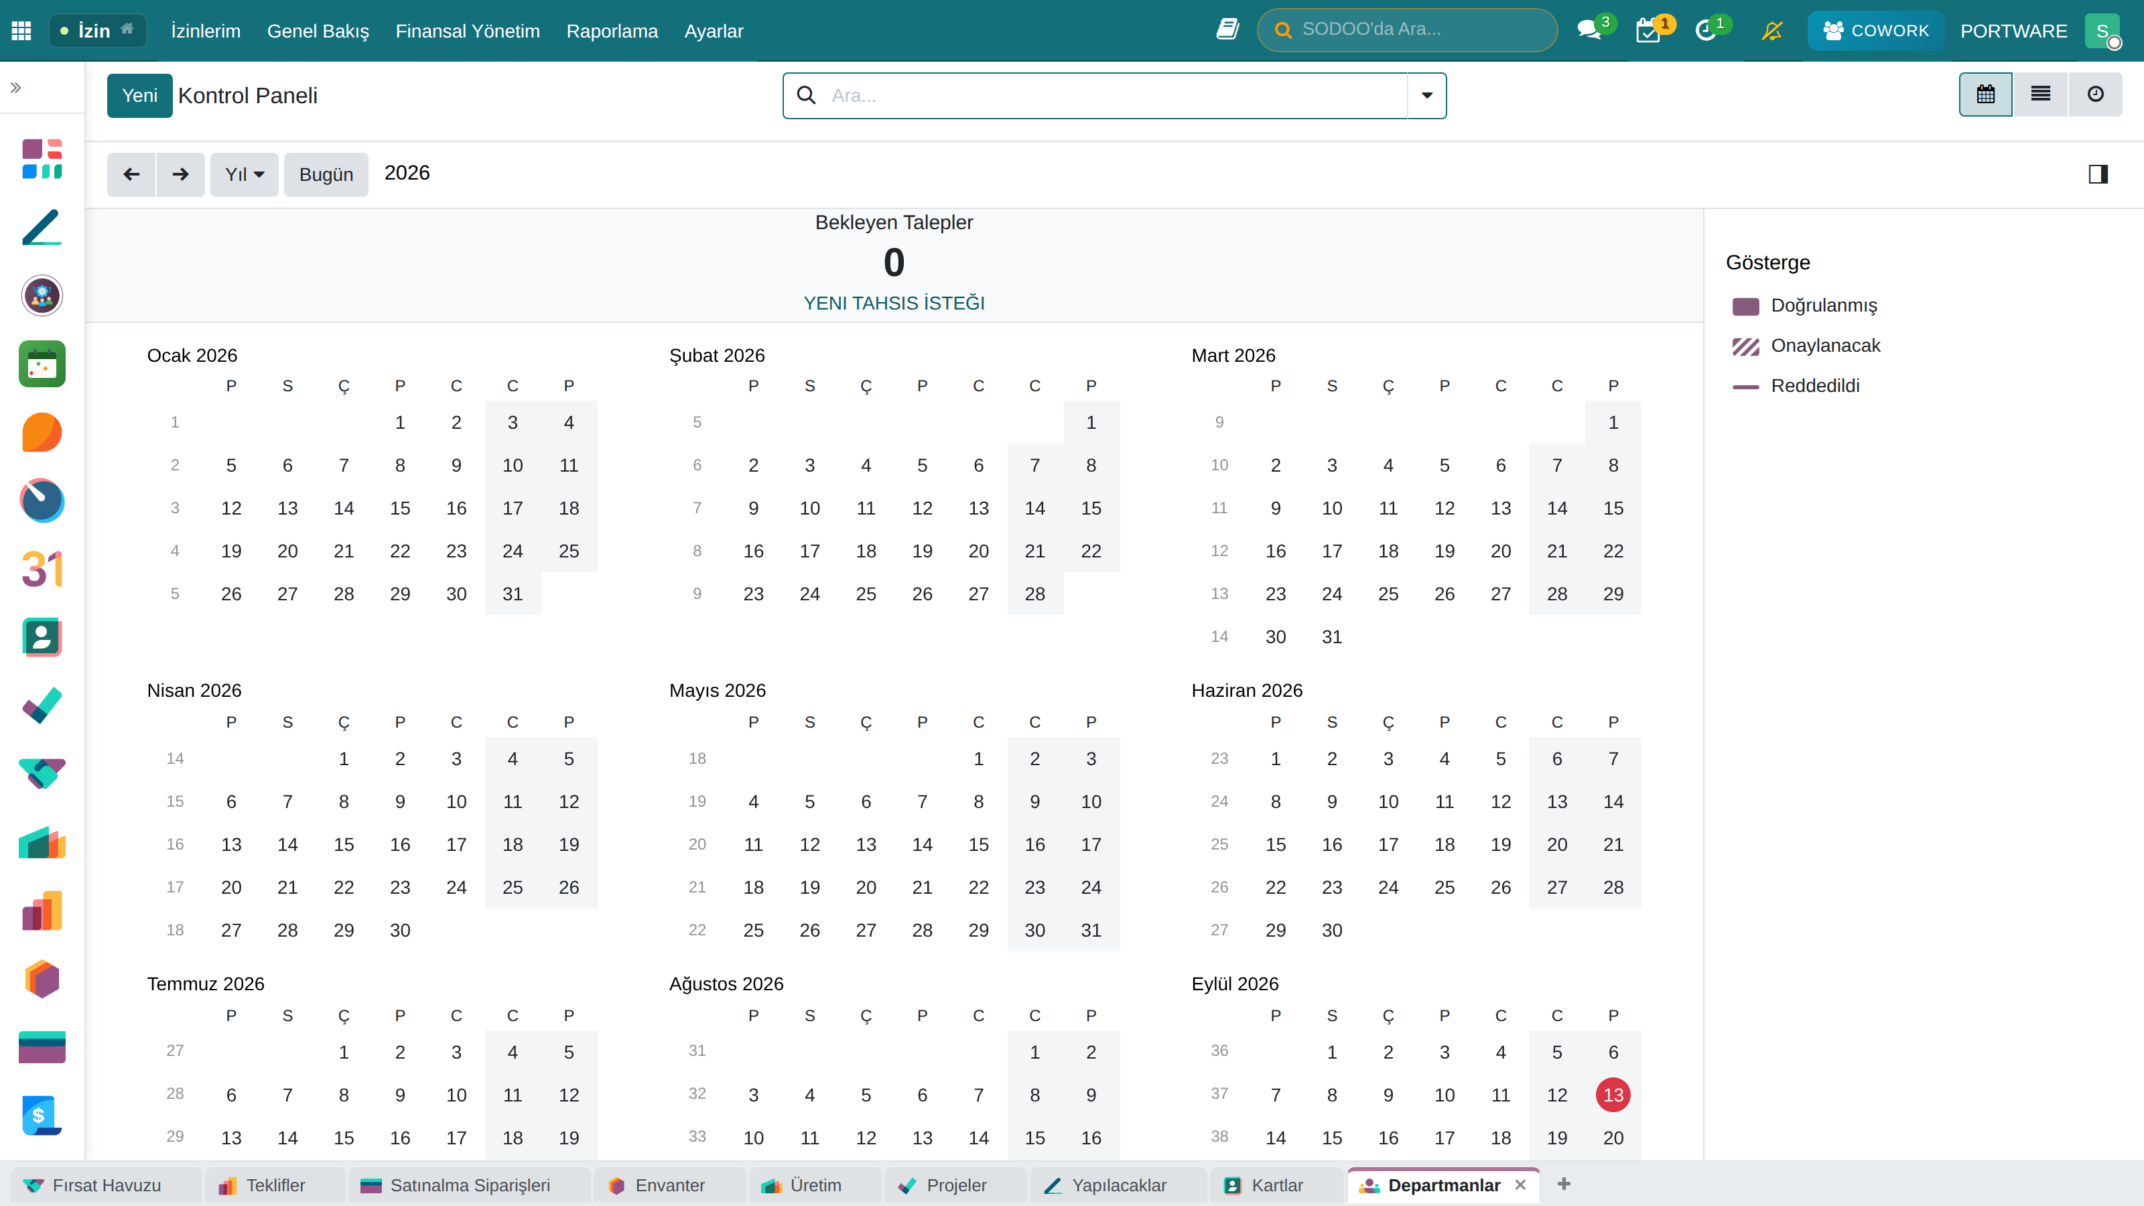
Task: Expand the search options dropdown arrow
Action: (x=1426, y=95)
